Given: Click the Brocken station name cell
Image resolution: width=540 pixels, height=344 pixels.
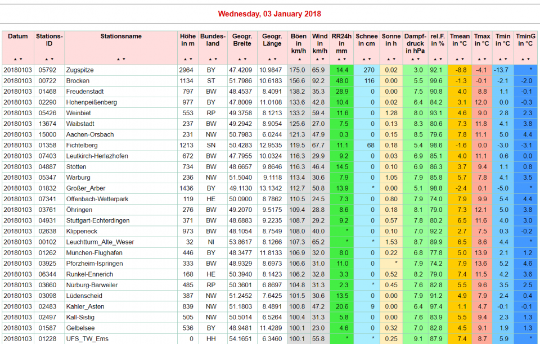Looking at the screenshot, I should click(x=78, y=81).
